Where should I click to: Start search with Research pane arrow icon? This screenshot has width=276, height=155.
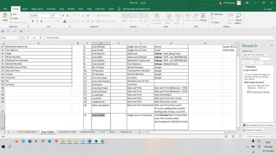tap(272, 55)
